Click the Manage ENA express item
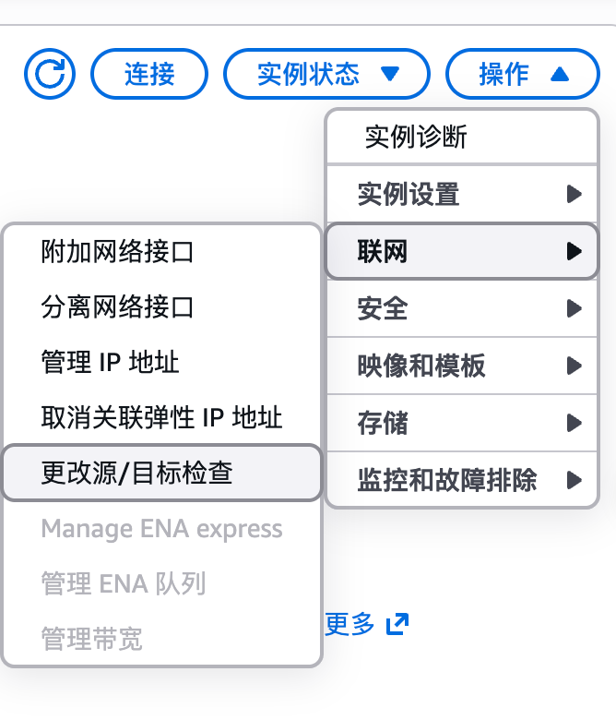The image size is (616, 720). [x=162, y=529]
